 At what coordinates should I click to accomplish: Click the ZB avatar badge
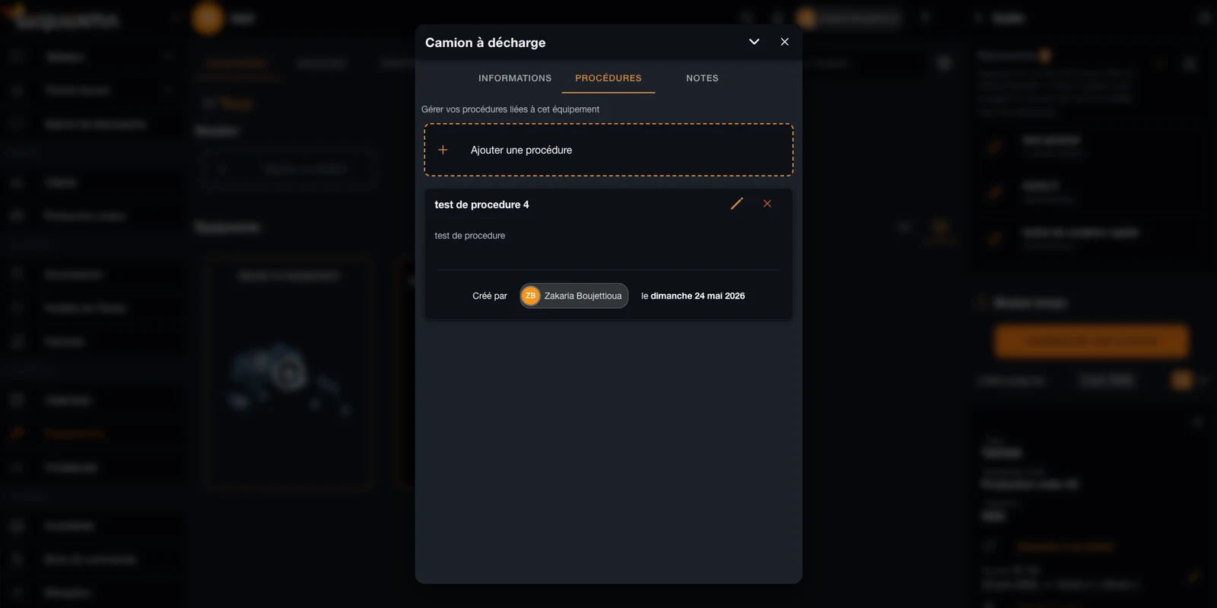(x=531, y=296)
